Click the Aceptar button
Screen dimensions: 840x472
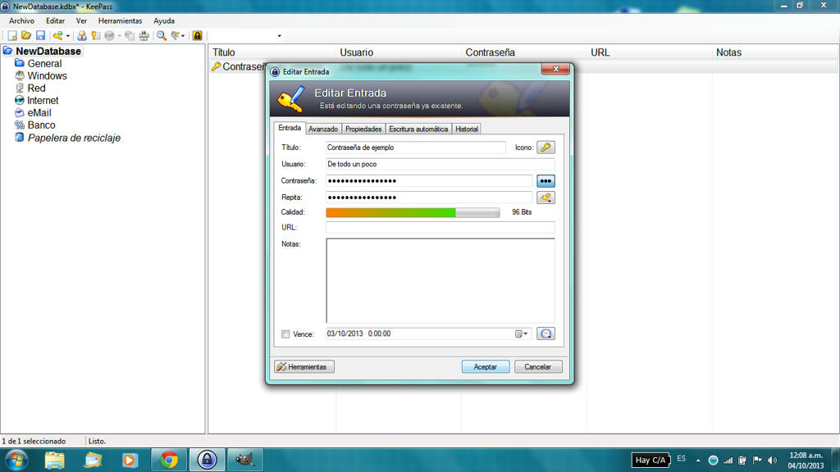point(486,366)
